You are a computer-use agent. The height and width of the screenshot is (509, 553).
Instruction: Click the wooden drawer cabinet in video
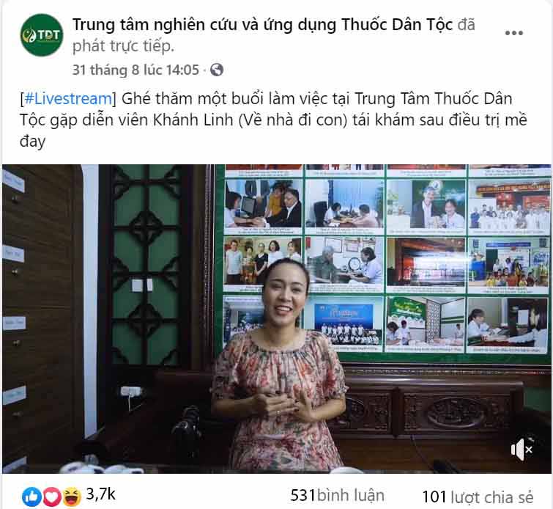pyautogui.click(x=40, y=318)
